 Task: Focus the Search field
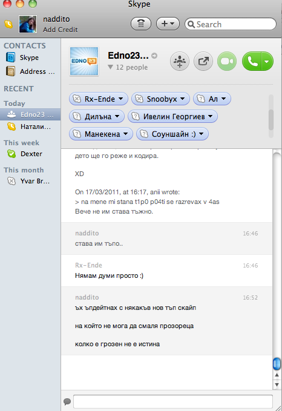coord(231,24)
